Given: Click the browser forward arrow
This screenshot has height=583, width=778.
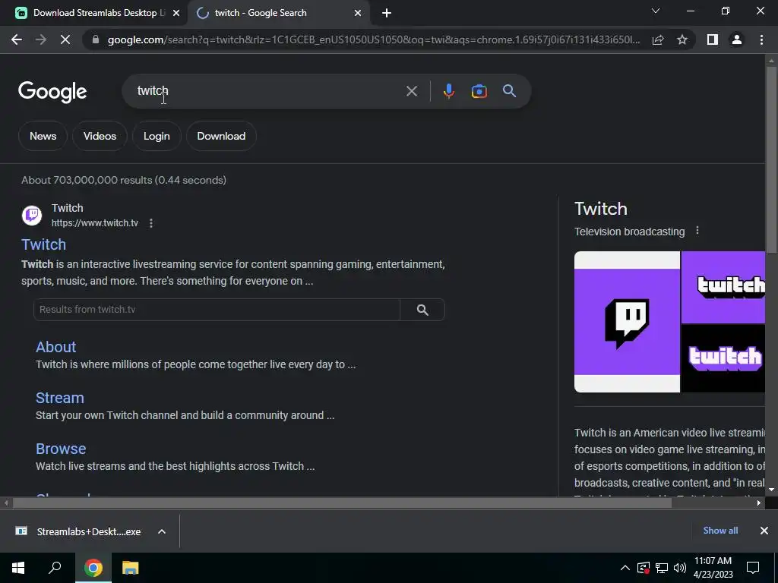Looking at the screenshot, I should pos(41,39).
